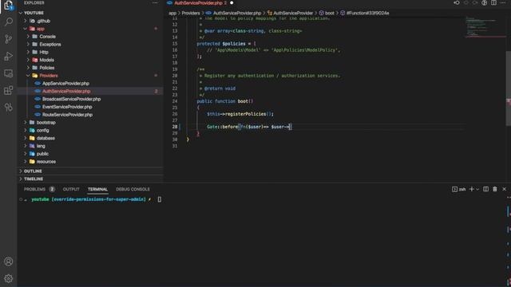The width and height of the screenshot is (511, 287).
Task: Click the editor minimap
Action: click(485, 28)
